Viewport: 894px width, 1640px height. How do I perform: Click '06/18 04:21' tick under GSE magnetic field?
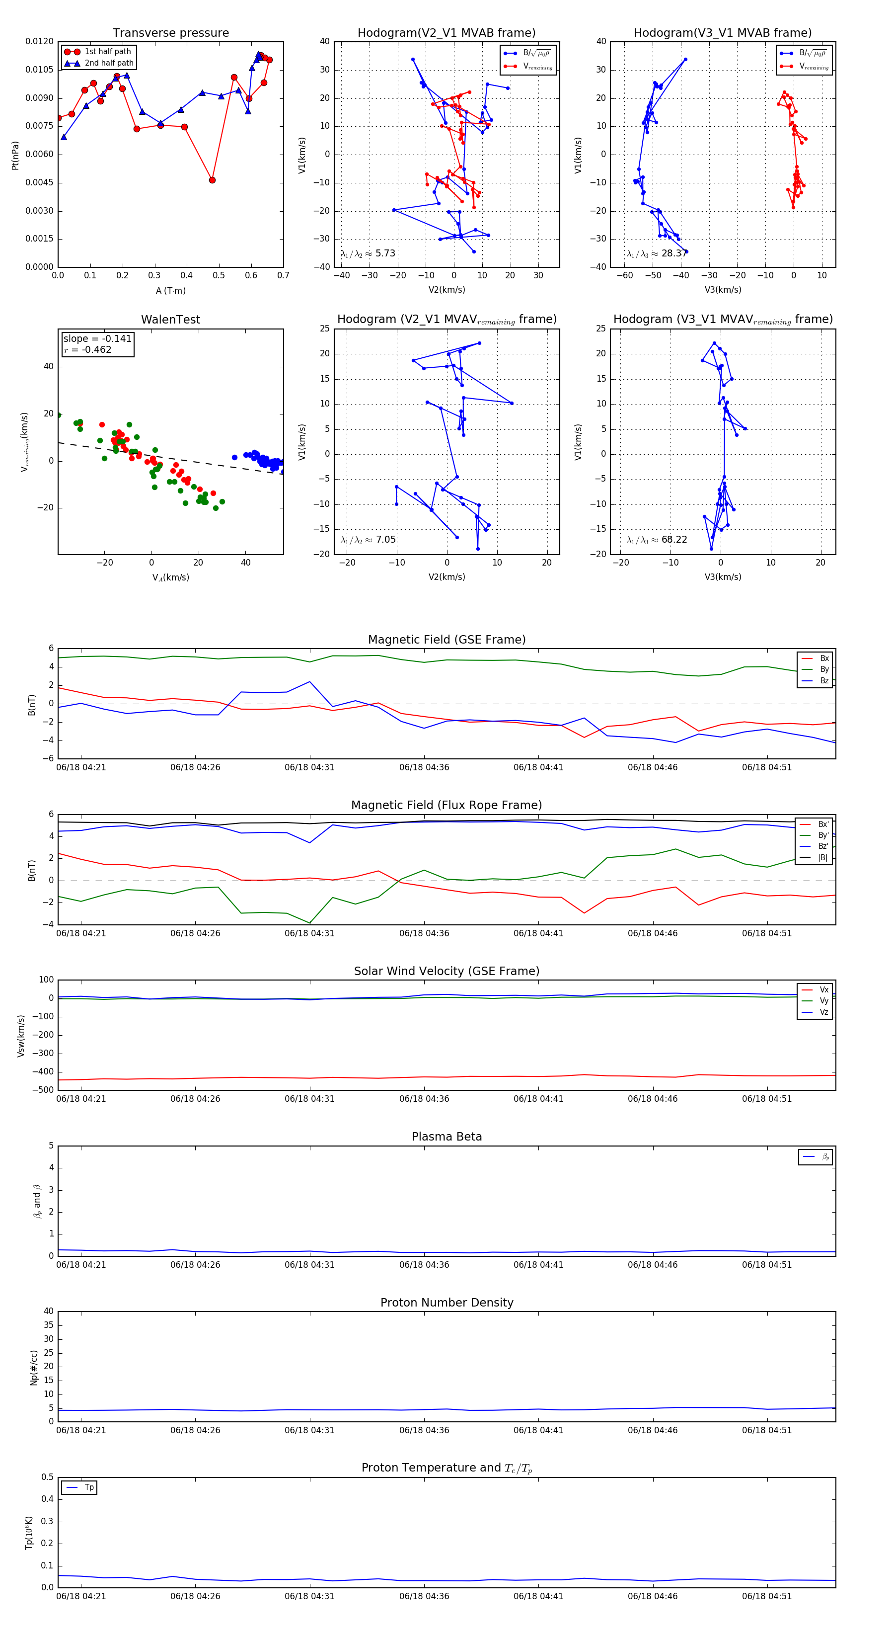(81, 767)
